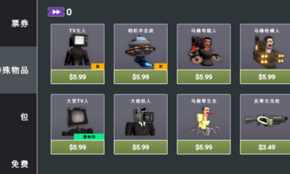Open the 票券 tab in sidebar

[x=20, y=23]
